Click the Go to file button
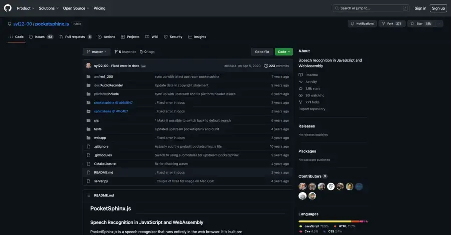Screen dimensions: 451x235 pos(262,52)
